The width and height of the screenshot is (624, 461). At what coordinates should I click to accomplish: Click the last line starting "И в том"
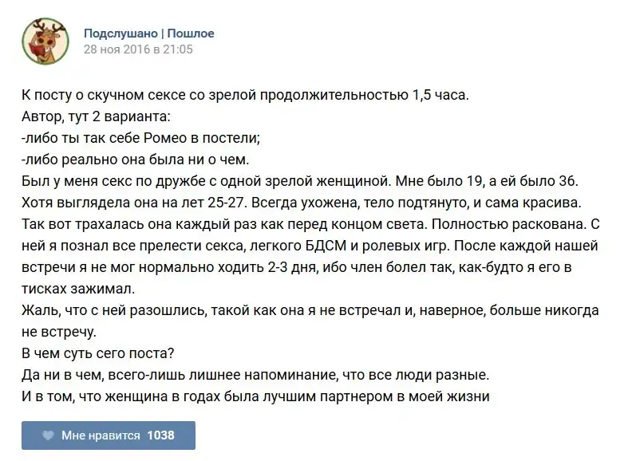(x=255, y=396)
